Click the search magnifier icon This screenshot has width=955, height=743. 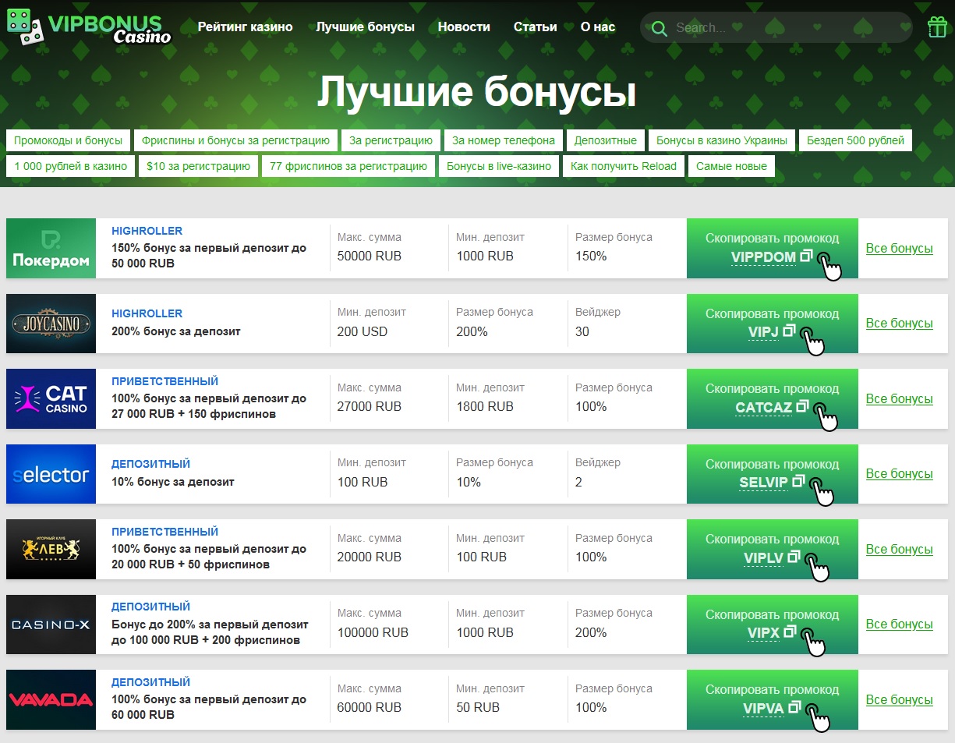click(x=659, y=28)
